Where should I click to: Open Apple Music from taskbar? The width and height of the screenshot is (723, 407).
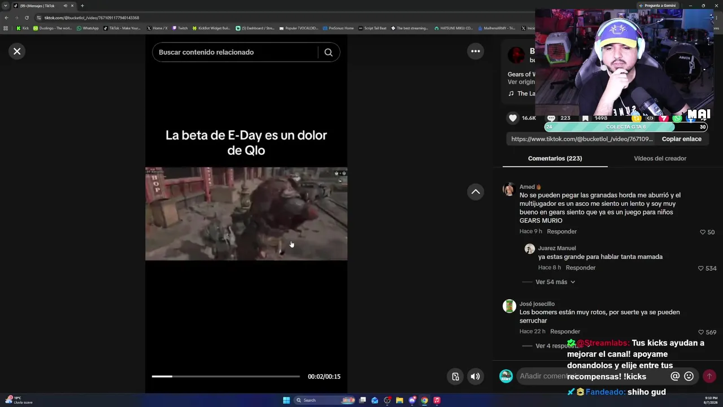(x=437, y=400)
